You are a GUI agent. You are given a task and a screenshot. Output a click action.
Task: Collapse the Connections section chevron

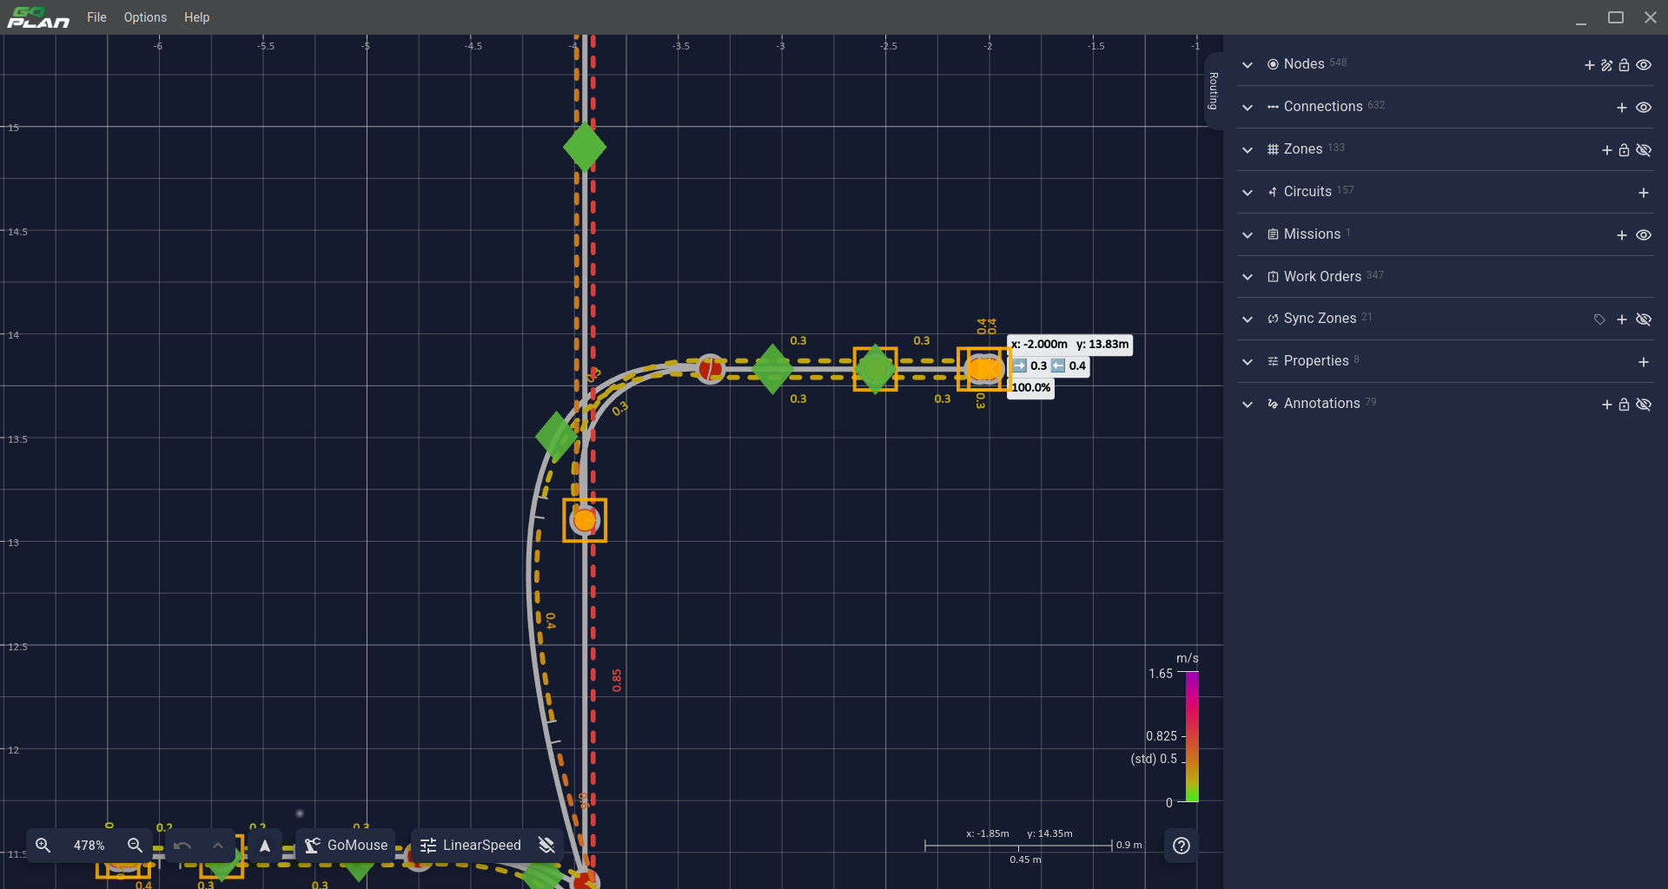pyautogui.click(x=1248, y=108)
